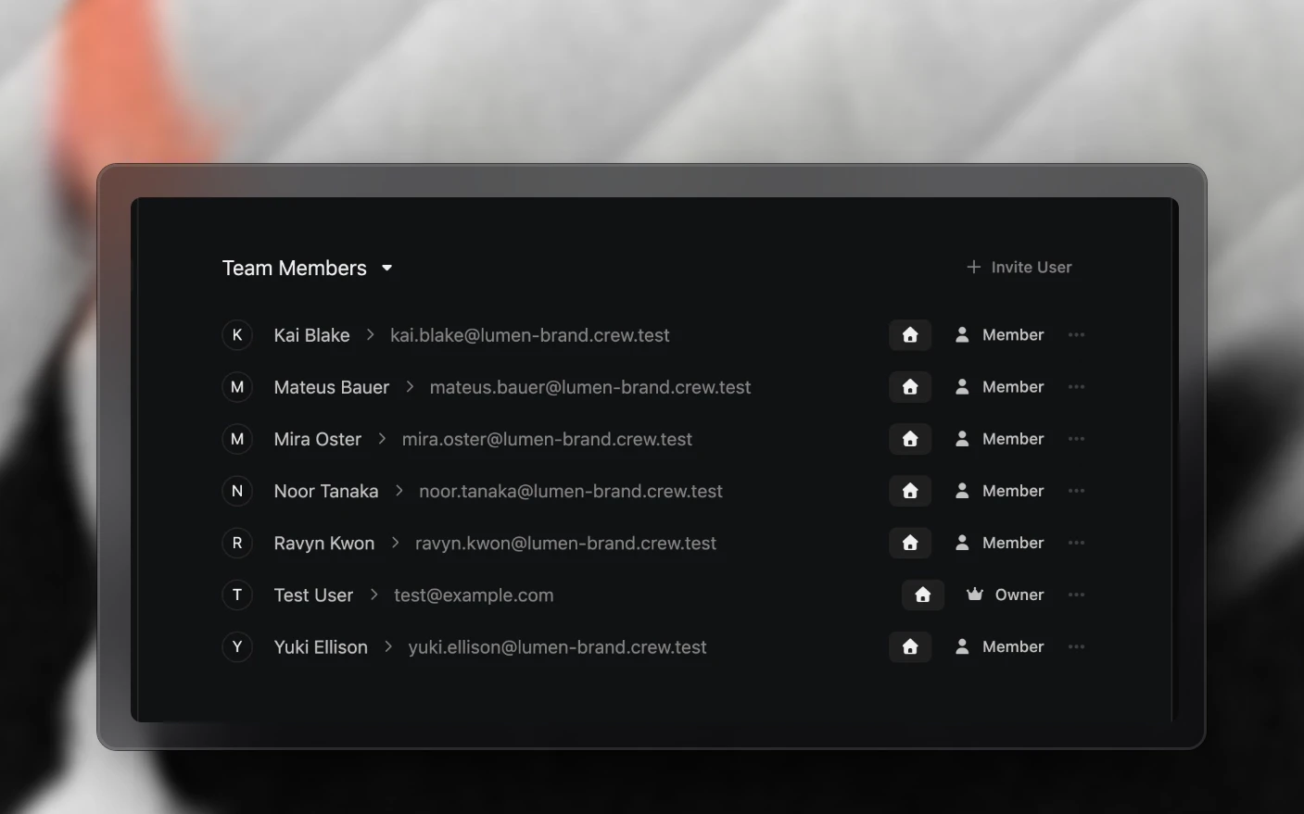Change the Member role for Kai Blake
Viewport: 1304px width, 814px height.
coord(999,335)
